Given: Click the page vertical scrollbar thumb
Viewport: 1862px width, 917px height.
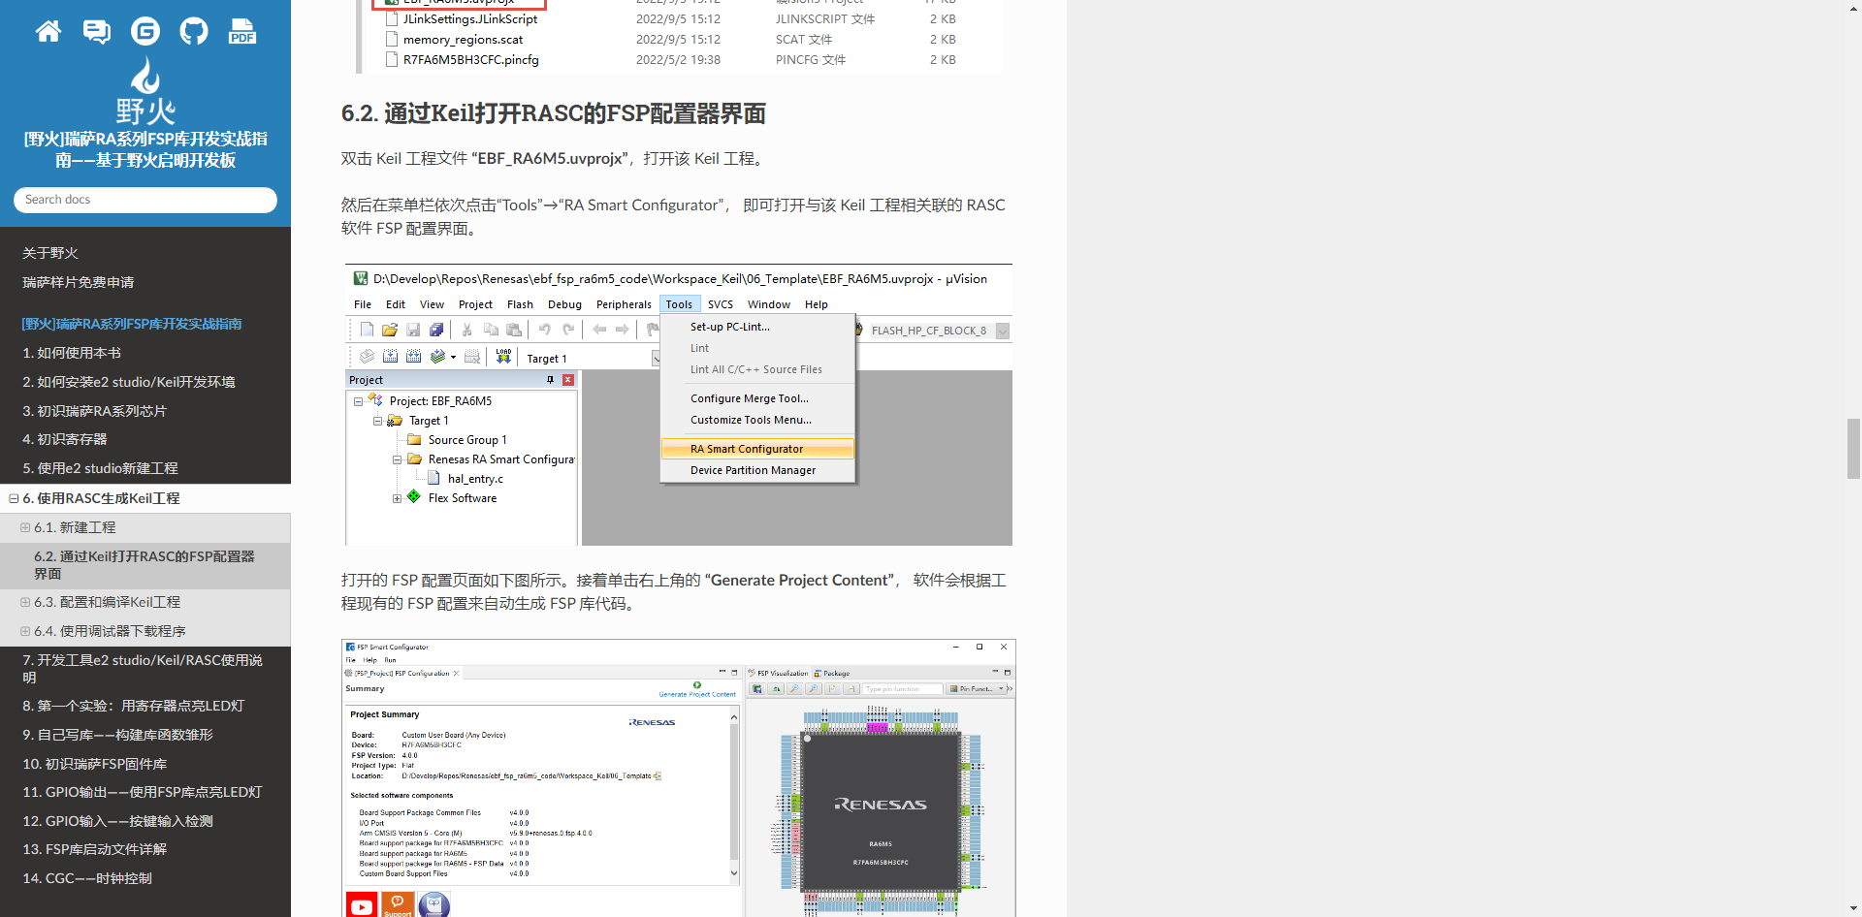Looking at the screenshot, I should pyautogui.click(x=1853, y=448).
